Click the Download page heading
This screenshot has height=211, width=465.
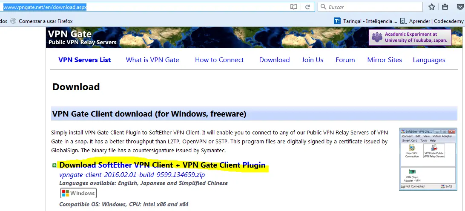click(x=76, y=87)
